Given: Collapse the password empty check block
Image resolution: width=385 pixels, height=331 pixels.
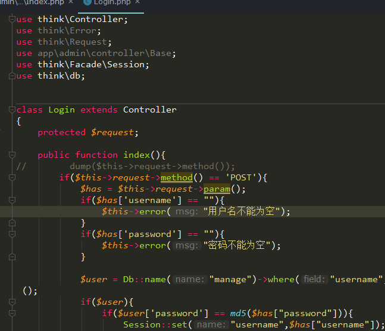Looking at the screenshot, I should [x=12, y=235].
